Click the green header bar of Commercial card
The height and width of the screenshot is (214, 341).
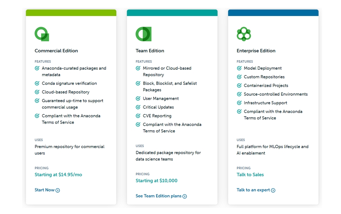click(71, 12)
